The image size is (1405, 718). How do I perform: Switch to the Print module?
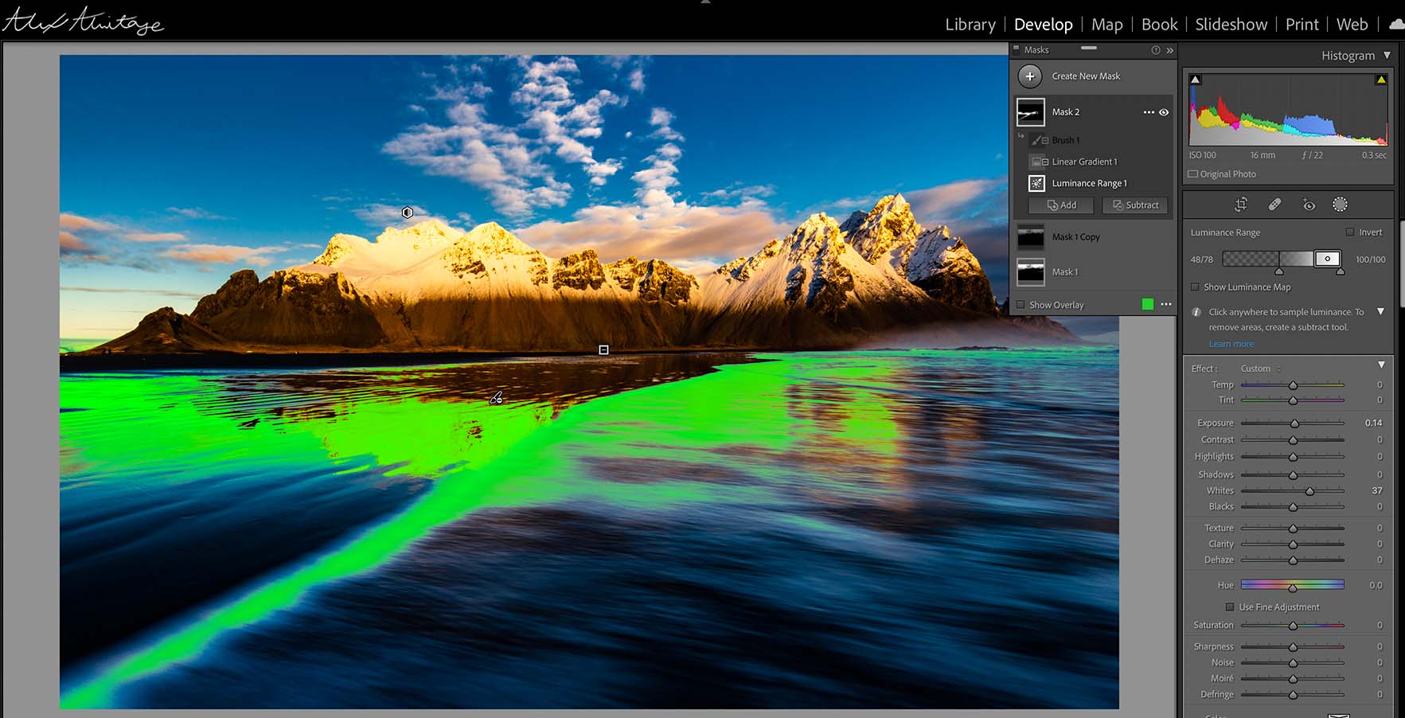[1302, 25]
